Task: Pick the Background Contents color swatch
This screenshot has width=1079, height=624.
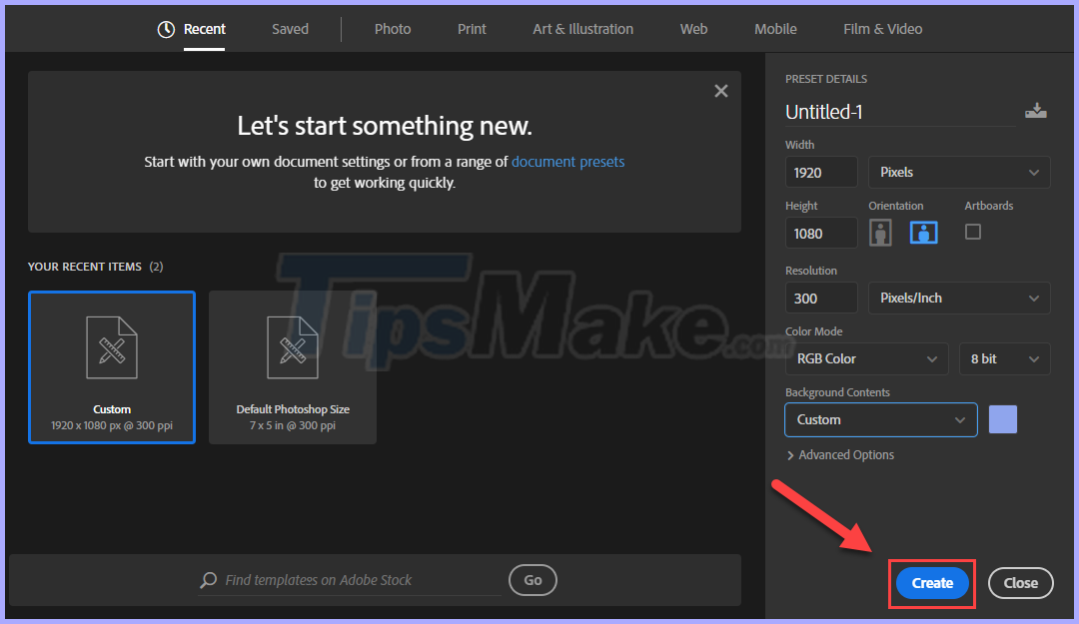Action: (1002, 419)
